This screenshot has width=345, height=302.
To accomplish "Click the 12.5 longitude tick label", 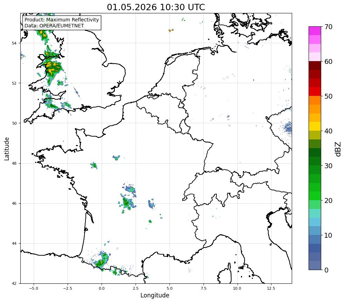I will [x=271, y=288].
